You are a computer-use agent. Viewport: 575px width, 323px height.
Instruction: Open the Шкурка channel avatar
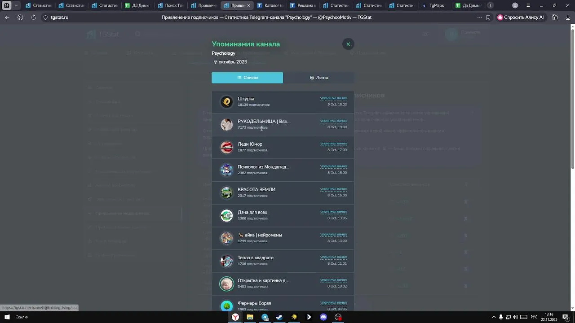coord(227,102)
